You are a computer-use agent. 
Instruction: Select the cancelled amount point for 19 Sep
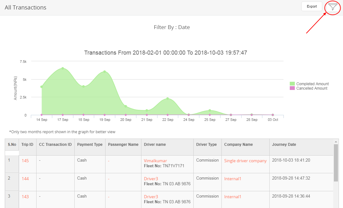click(x=105, y=115)
